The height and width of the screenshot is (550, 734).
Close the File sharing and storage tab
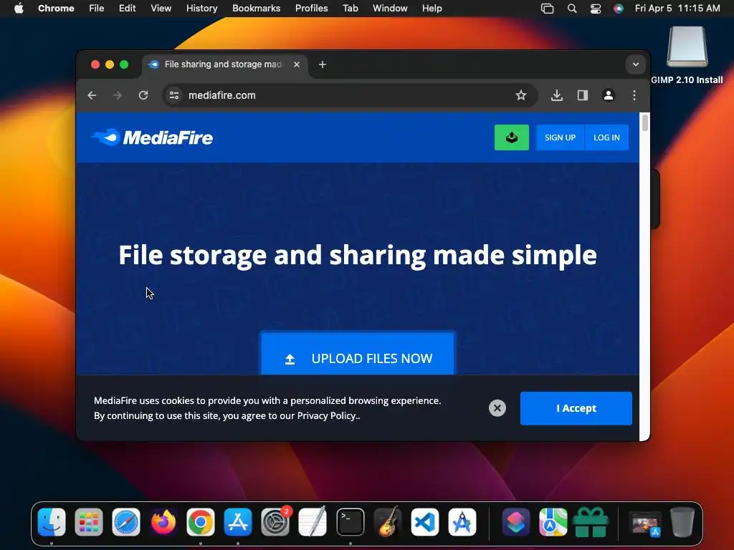[x=296, y=64]
